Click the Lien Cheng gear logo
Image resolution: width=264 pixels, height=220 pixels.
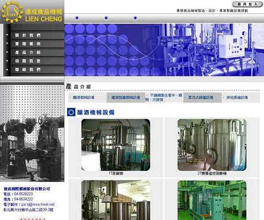[12, 12]
